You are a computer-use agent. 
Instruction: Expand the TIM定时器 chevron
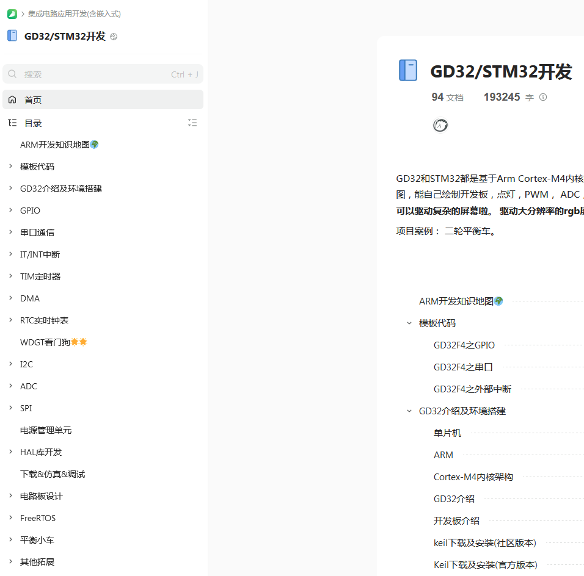coord(10,276)
